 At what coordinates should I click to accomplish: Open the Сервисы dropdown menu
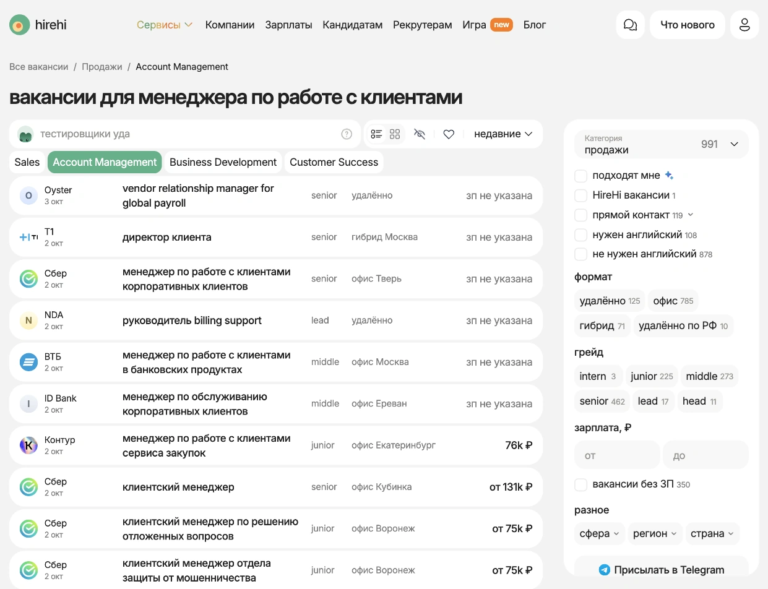click(x=165, y=25)
